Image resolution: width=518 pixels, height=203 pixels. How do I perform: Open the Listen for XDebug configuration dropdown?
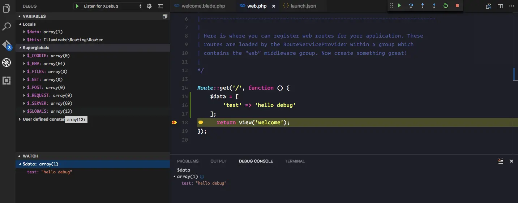(113, 6)
